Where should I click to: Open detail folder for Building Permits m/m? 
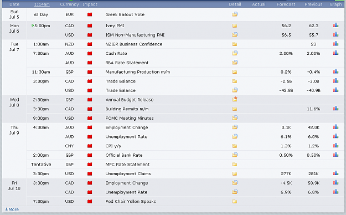(x=235, y=109)
